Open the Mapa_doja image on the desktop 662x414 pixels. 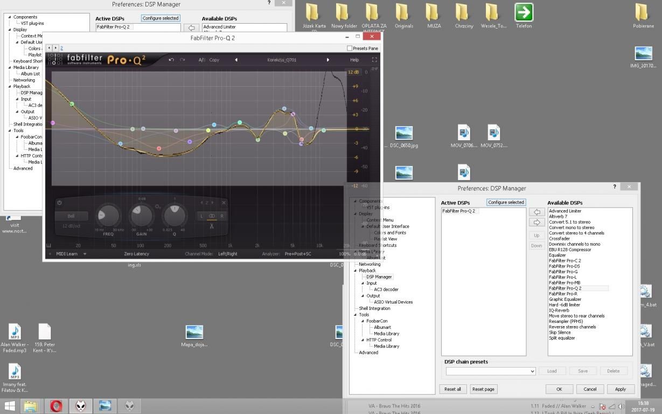194,336
